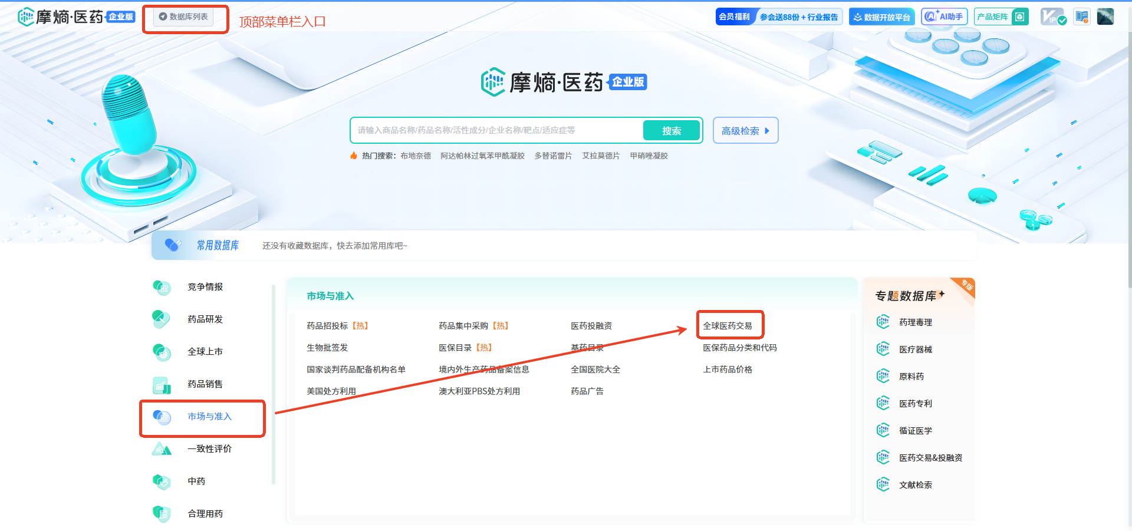Select the 药品销售 category icon
Image resolution: width=1132 pixels, height=531 pixels.
pos(162,384)
